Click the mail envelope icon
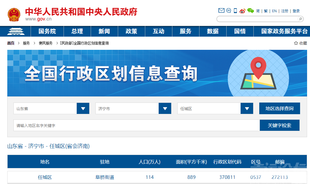Image resolution: width=310 pixels, height=187 pixels. [221, 11]
